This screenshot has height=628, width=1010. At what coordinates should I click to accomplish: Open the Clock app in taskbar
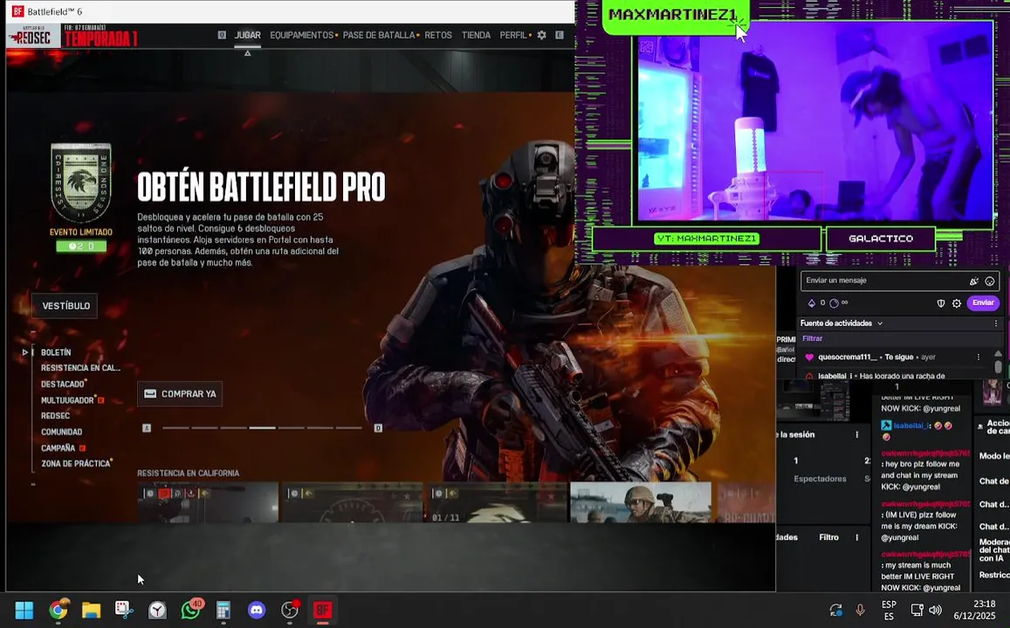[x=157, y=610]
